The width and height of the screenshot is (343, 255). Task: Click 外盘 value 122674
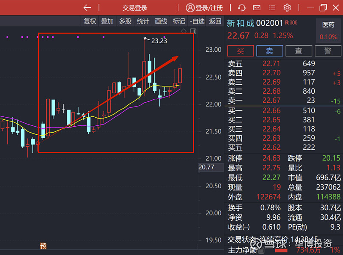pyautogui.click(x=268, y=197)
